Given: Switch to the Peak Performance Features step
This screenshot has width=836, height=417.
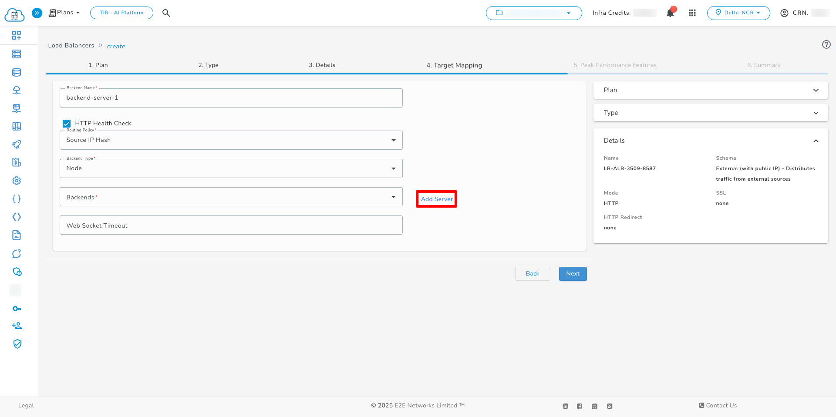Looking at the screenshot, I should tap(615, 65).
